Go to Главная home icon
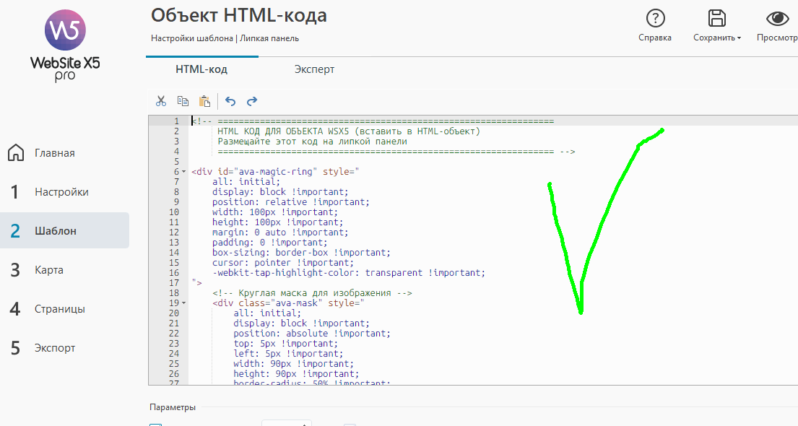Screen dimensions: 798x426 pyautogui.click(x=16, y=153)
